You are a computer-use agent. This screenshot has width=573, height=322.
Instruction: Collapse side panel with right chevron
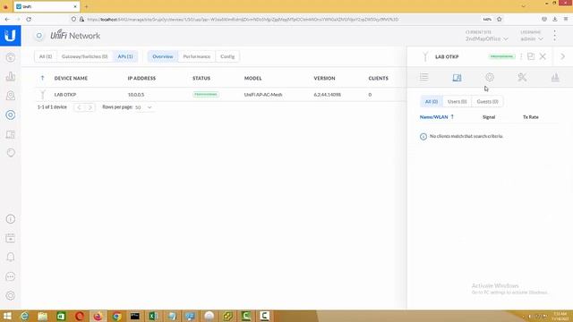click(563, 56)
